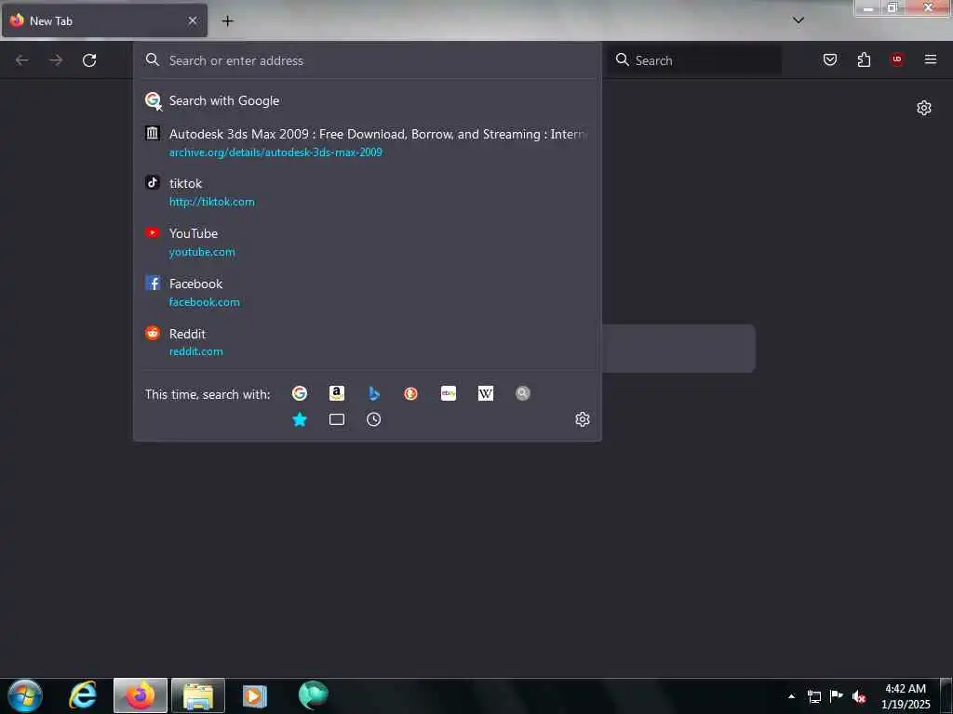Click the toolbar Search box
This screenshot has height=714, width=953.
tap(694, 60)
